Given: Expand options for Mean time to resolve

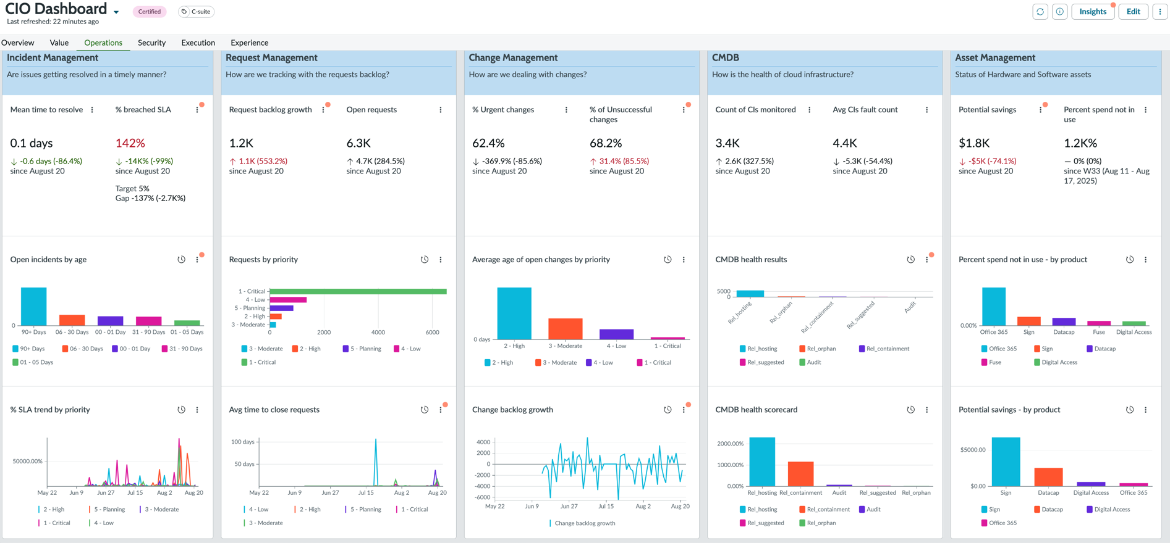Looking at the screenshot, I should click(92, 110).
